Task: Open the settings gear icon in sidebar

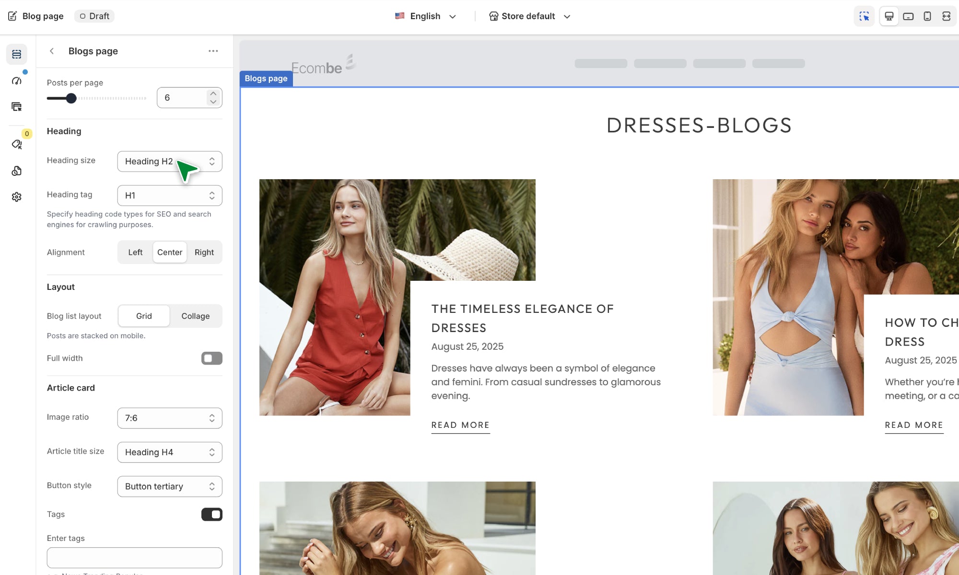Action: (x=17, y=197)
